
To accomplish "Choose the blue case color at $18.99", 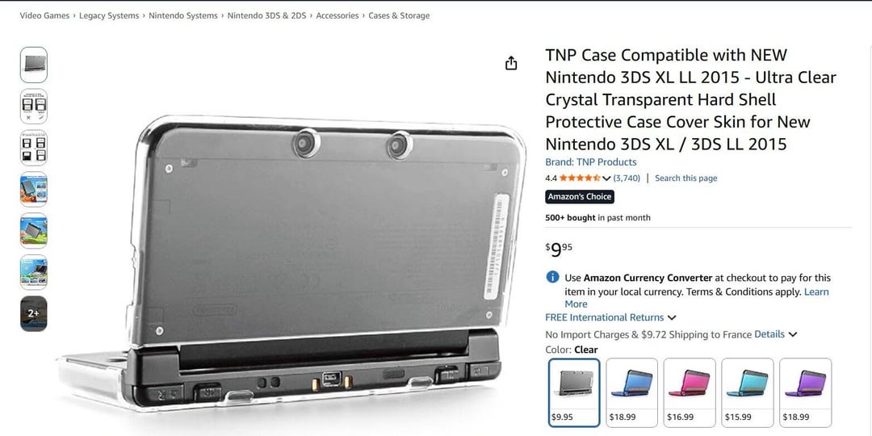I will point(631,392).
